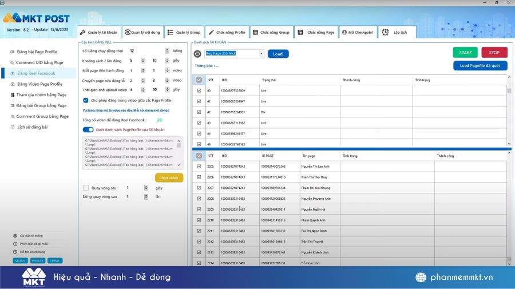This screenshot has height=289, width=515.
Task: Toggle the 'Quét danh sách PageProfile' switch
Action: coord(88,129)
